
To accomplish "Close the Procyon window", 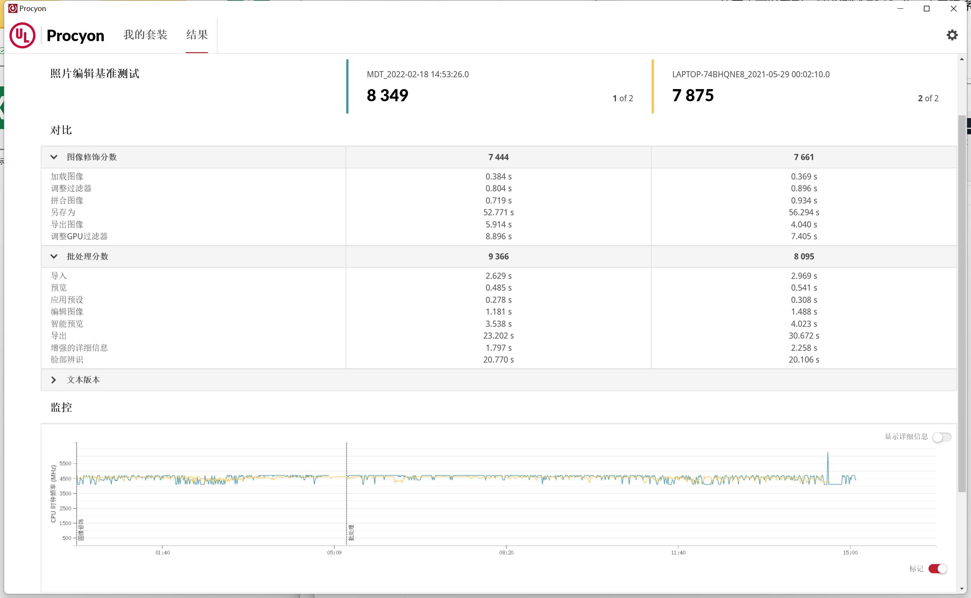I will [953, 9].
